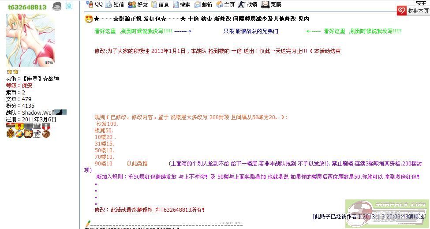Open the 案底 record link
This screenshot has height=229, width=430.
coord(271,5)
